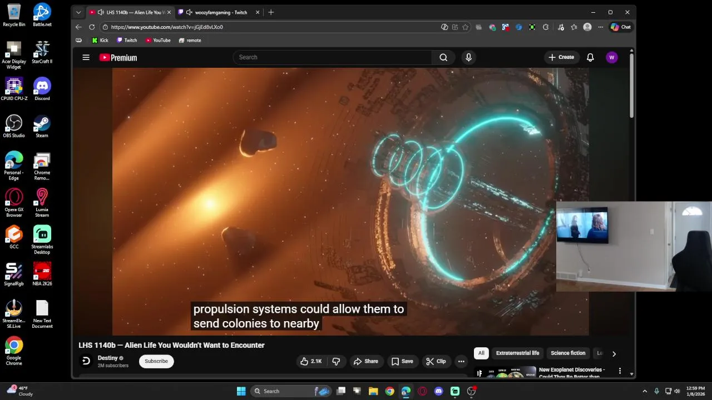Click the YouTube search input field
712x400 pixels.
332,57
